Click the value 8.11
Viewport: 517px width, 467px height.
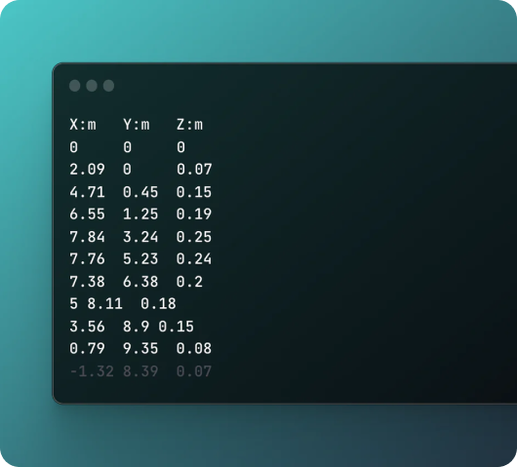(x=104, y=304)
